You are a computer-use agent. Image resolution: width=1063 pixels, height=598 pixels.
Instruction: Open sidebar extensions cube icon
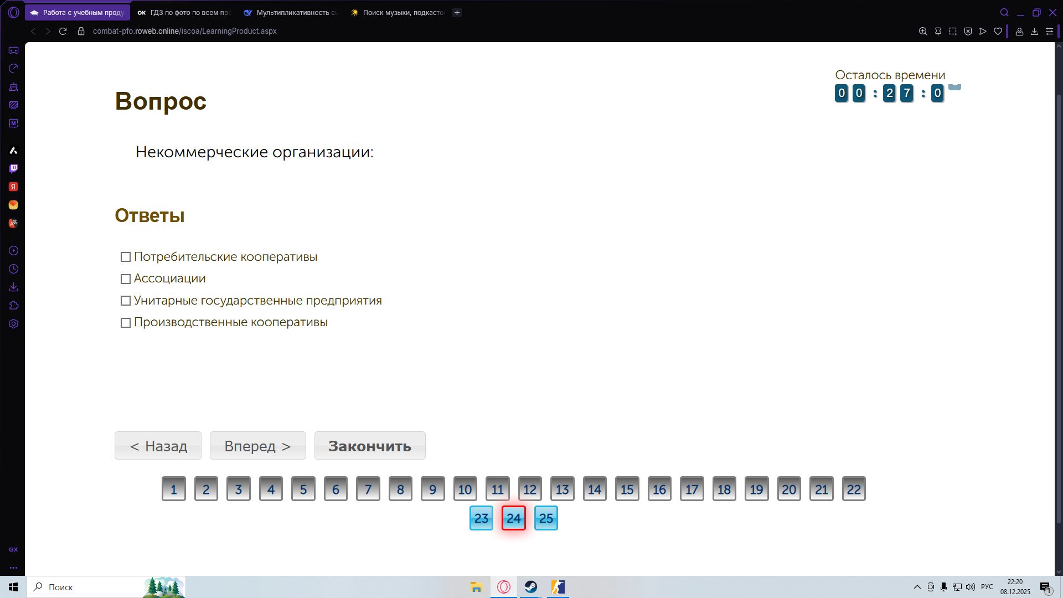pos(14,306)
